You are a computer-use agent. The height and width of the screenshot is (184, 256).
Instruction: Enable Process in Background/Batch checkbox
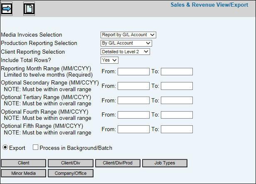click(35, 148)
